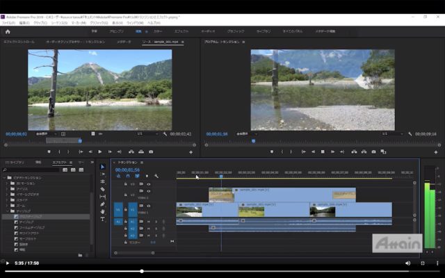Select the Hand tool
The height and width of the screenshot is (278, 445).
pyautogui.click(x=102, y=212)
